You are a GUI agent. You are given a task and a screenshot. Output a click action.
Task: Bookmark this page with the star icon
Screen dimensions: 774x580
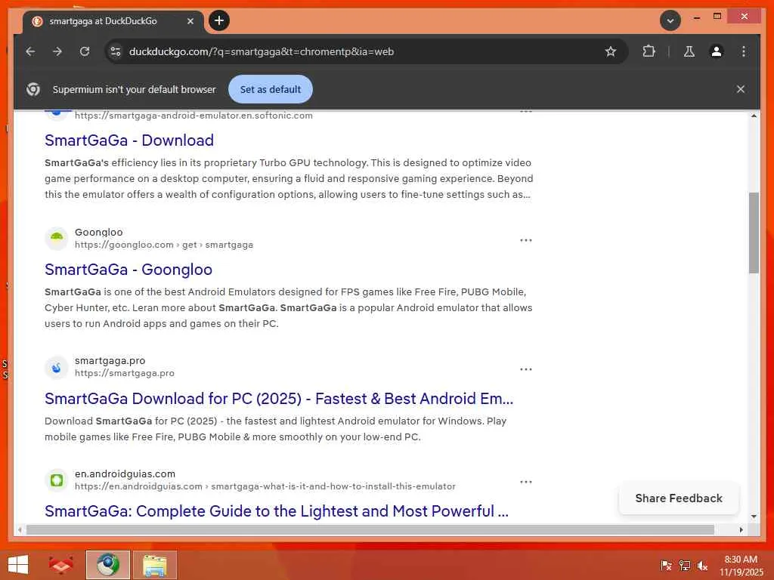(x=611, y=51)
